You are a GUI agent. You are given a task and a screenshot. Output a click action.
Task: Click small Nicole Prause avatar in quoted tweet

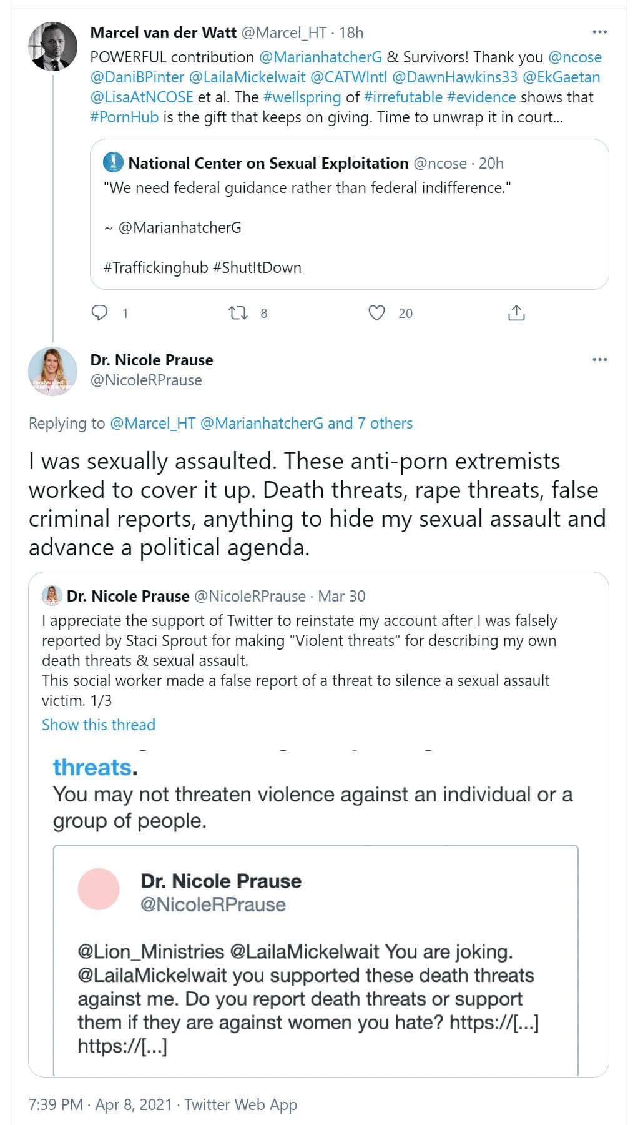click(52, 596)
